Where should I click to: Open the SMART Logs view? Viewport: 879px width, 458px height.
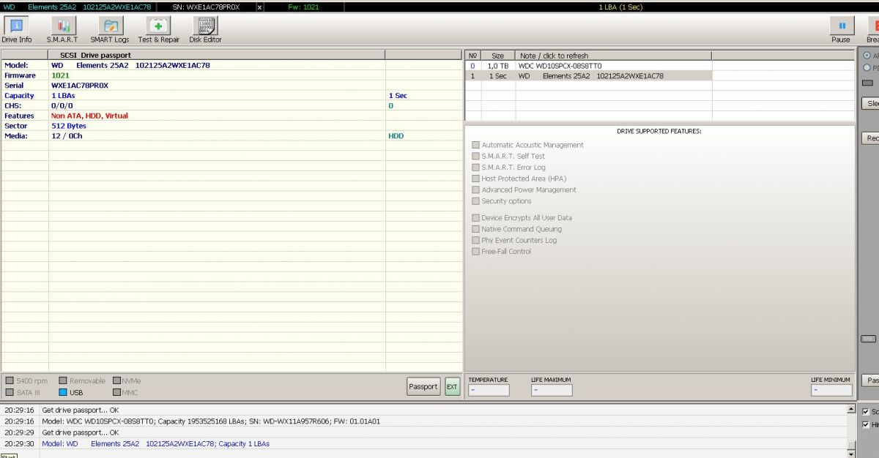(x=109, y=30)
